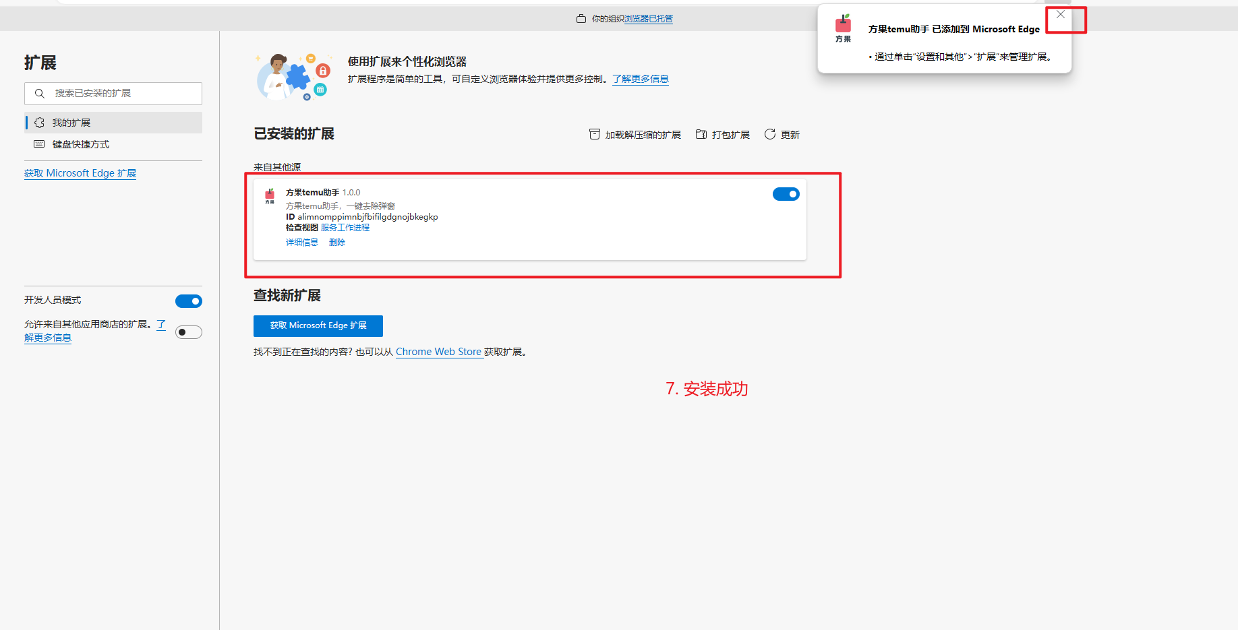Click the 来自其他源 label
The width and height of the screenshot is (1238, 630).
277,167
